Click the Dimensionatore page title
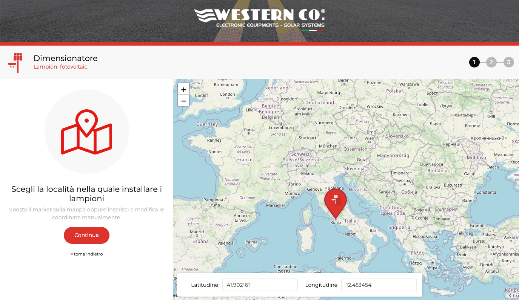This screenshot has width=519, height=300. pos(66,58)
